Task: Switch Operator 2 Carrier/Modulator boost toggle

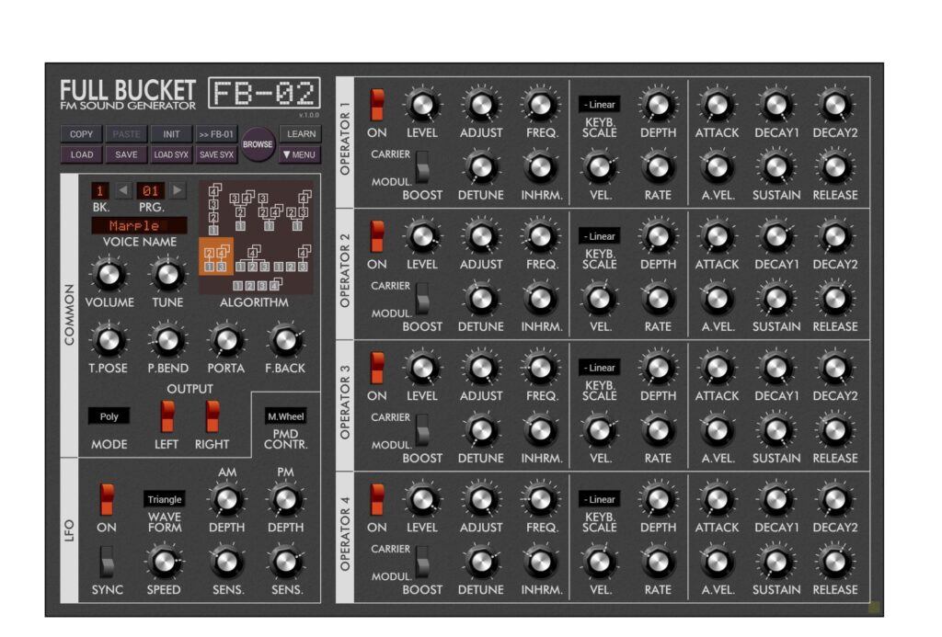Action: (422, 298)
